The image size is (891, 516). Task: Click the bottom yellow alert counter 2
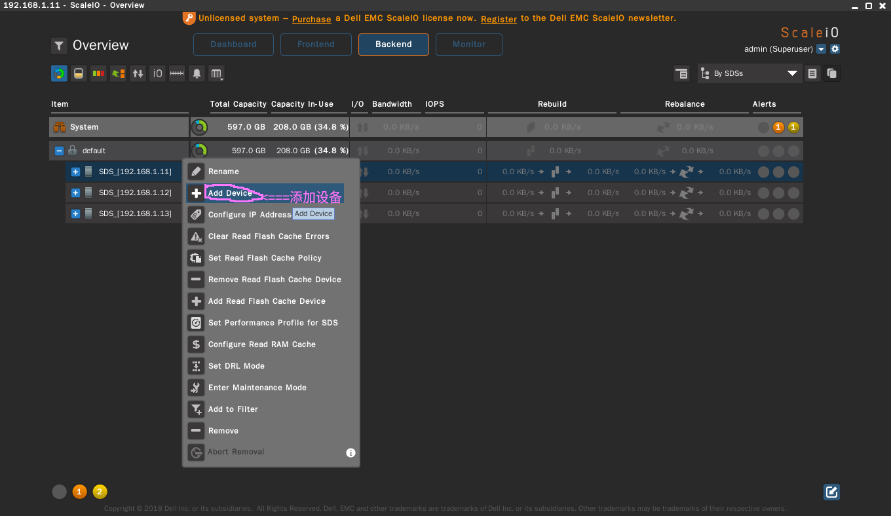100,492
